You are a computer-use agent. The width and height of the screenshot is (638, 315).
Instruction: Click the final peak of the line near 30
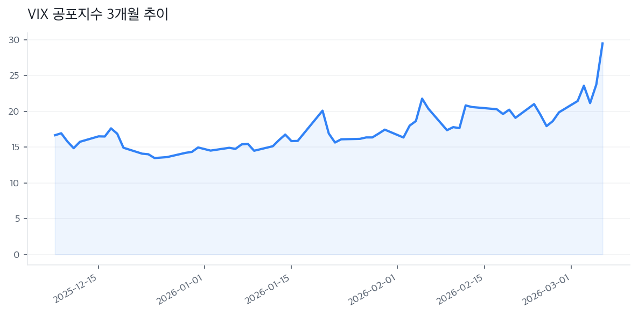[x=602, y=43]
